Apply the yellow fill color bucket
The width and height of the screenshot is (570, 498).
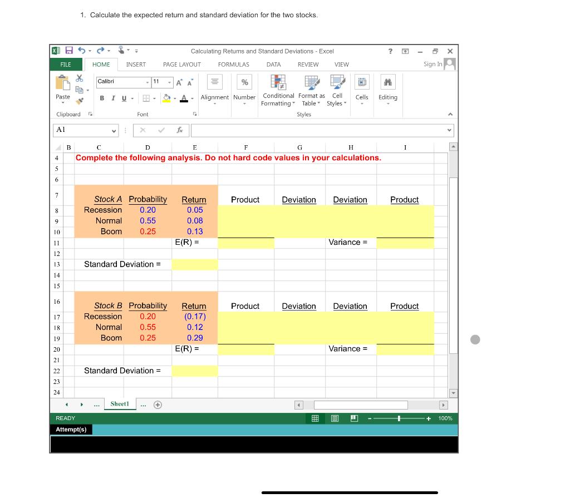[166, 98]
